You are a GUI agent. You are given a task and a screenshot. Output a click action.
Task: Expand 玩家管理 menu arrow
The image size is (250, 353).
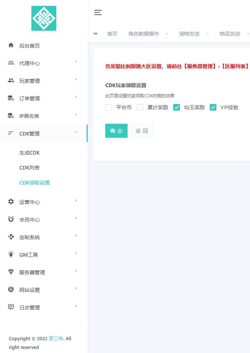coord(76,79)
